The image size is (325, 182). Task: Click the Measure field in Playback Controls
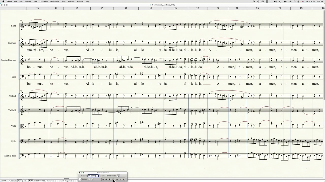point(93,176)
